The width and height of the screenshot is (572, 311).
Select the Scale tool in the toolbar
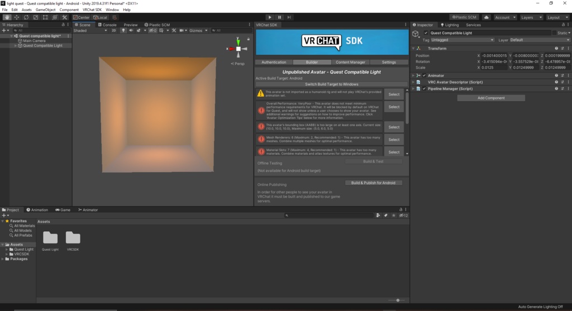tap(35, 17)
